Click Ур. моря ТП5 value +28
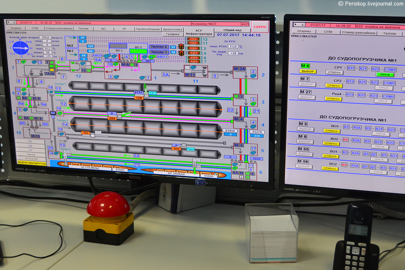 coord(233,53)
